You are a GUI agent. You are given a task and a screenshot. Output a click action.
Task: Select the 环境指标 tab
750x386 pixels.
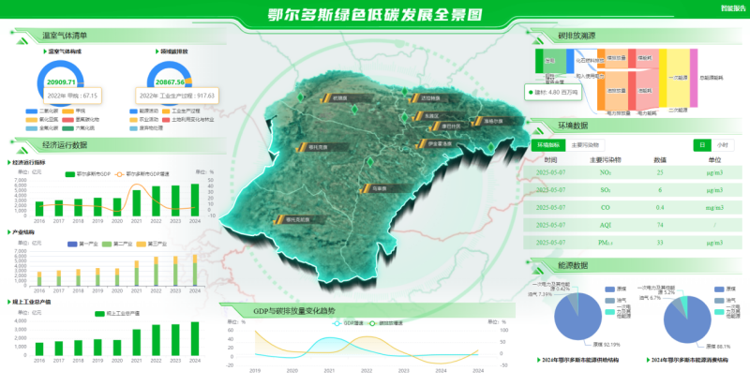[548, 145]
